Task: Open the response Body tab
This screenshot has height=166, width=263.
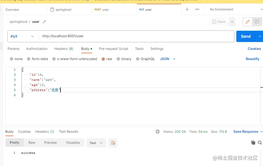Action: click(x=9, y=132)
